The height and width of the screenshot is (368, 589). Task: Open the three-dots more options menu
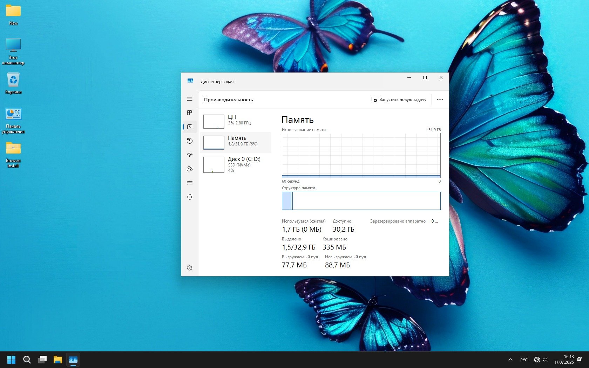pyautogui.click(x=440, y=100)
